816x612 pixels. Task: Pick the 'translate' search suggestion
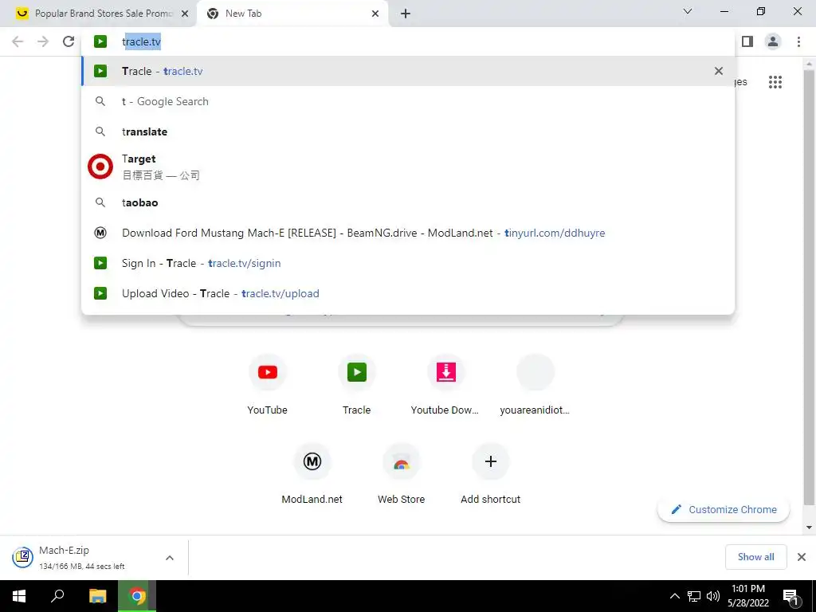pyautogui.click(x=408, y=131)
